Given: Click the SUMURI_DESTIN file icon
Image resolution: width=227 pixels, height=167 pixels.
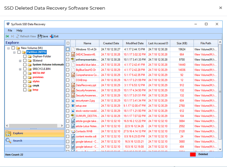Looking at the screenshot, I should 73,116.
